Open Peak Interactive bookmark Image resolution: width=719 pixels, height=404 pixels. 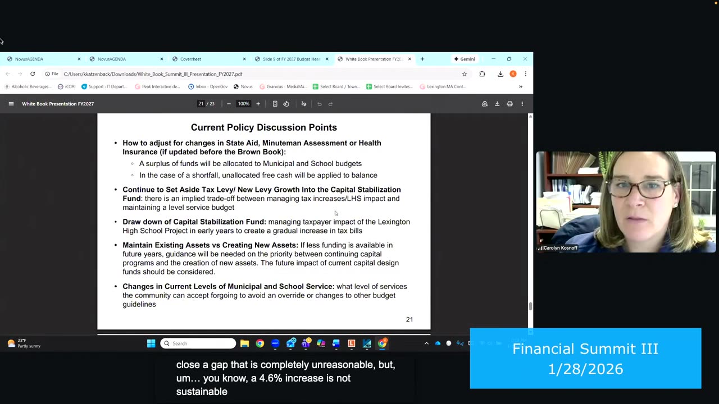(x=157, y=86)
